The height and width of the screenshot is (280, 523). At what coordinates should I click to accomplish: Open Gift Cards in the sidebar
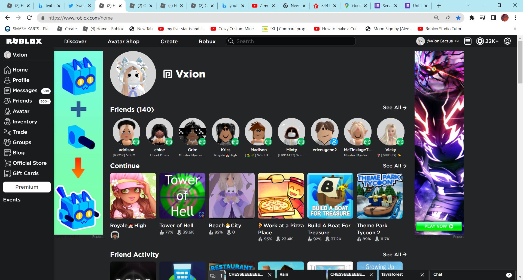tap(21, 173)
